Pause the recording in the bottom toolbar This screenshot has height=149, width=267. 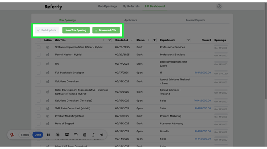click(x=49, y=135)
